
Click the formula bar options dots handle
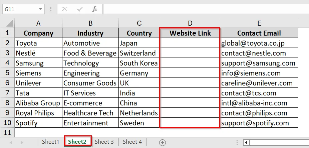coord(51,9)
